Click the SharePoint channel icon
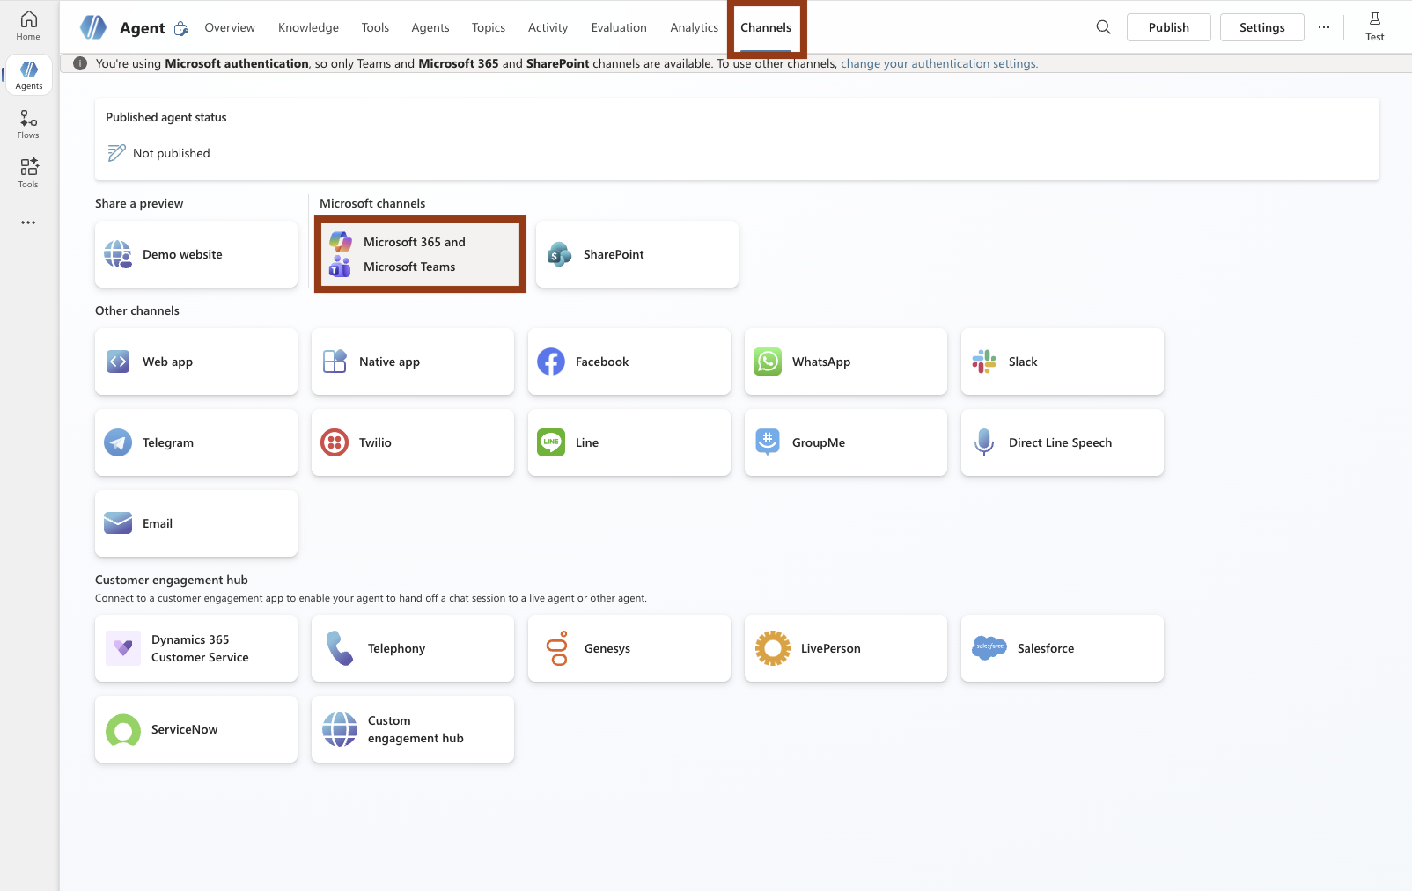The height and width of the screenshot is (891, 1412). pos(559,254)
